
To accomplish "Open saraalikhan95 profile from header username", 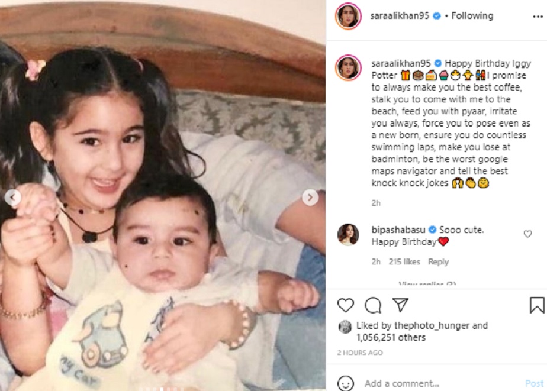I will point(400,16).
